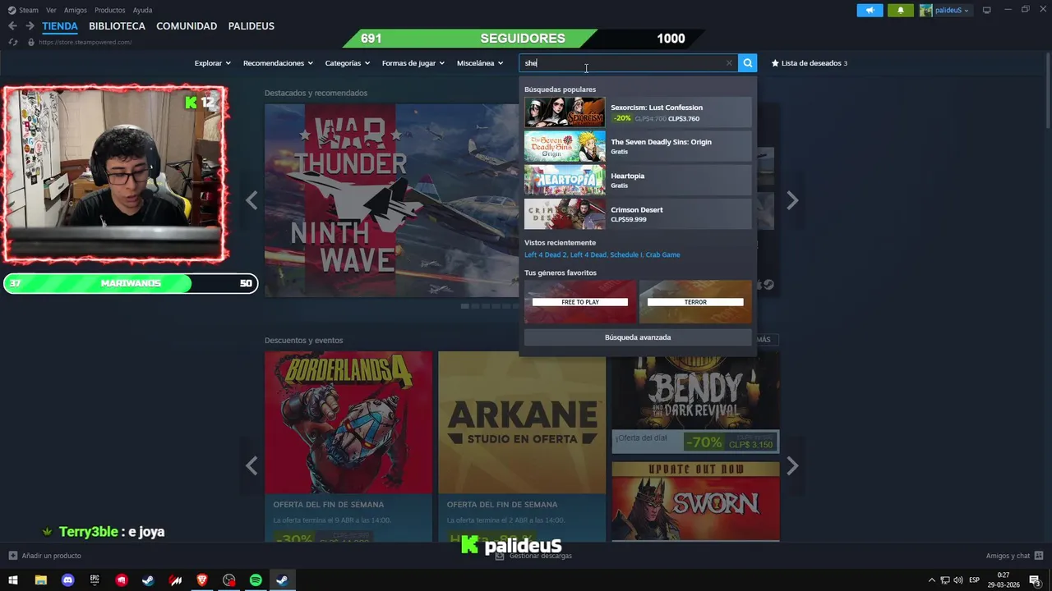Show next featured game with right arrow
This screenshot has width=1052, height=591.
(792, 200)
